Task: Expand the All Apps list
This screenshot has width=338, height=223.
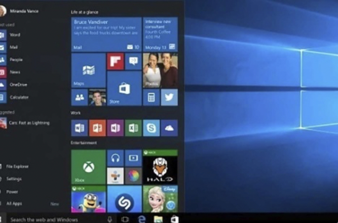Action: [x=13, y=204]
